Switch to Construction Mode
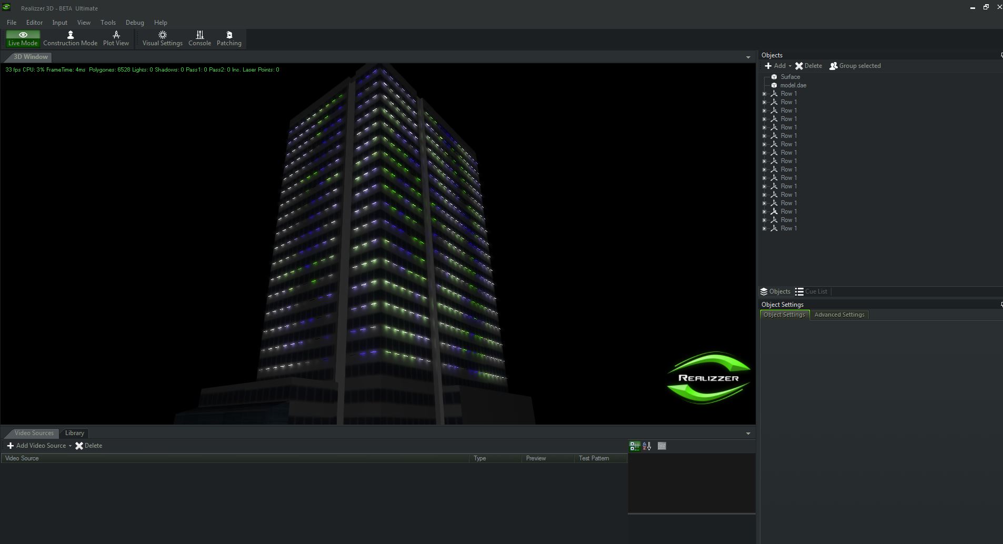This screenshot has height=544, width=1003. point(70,39)
